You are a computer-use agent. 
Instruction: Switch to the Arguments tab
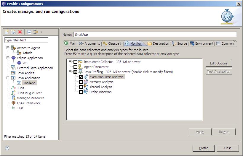coord(89,43)
